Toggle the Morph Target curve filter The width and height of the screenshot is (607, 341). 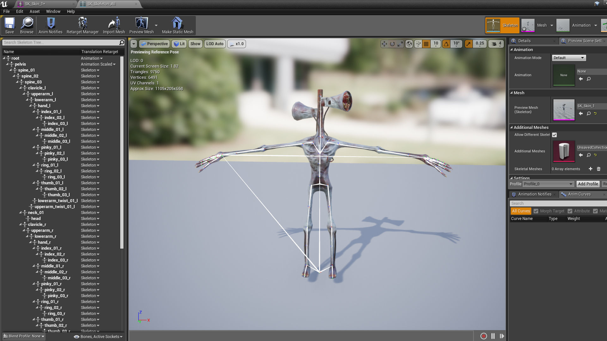[x=536, y=211]
